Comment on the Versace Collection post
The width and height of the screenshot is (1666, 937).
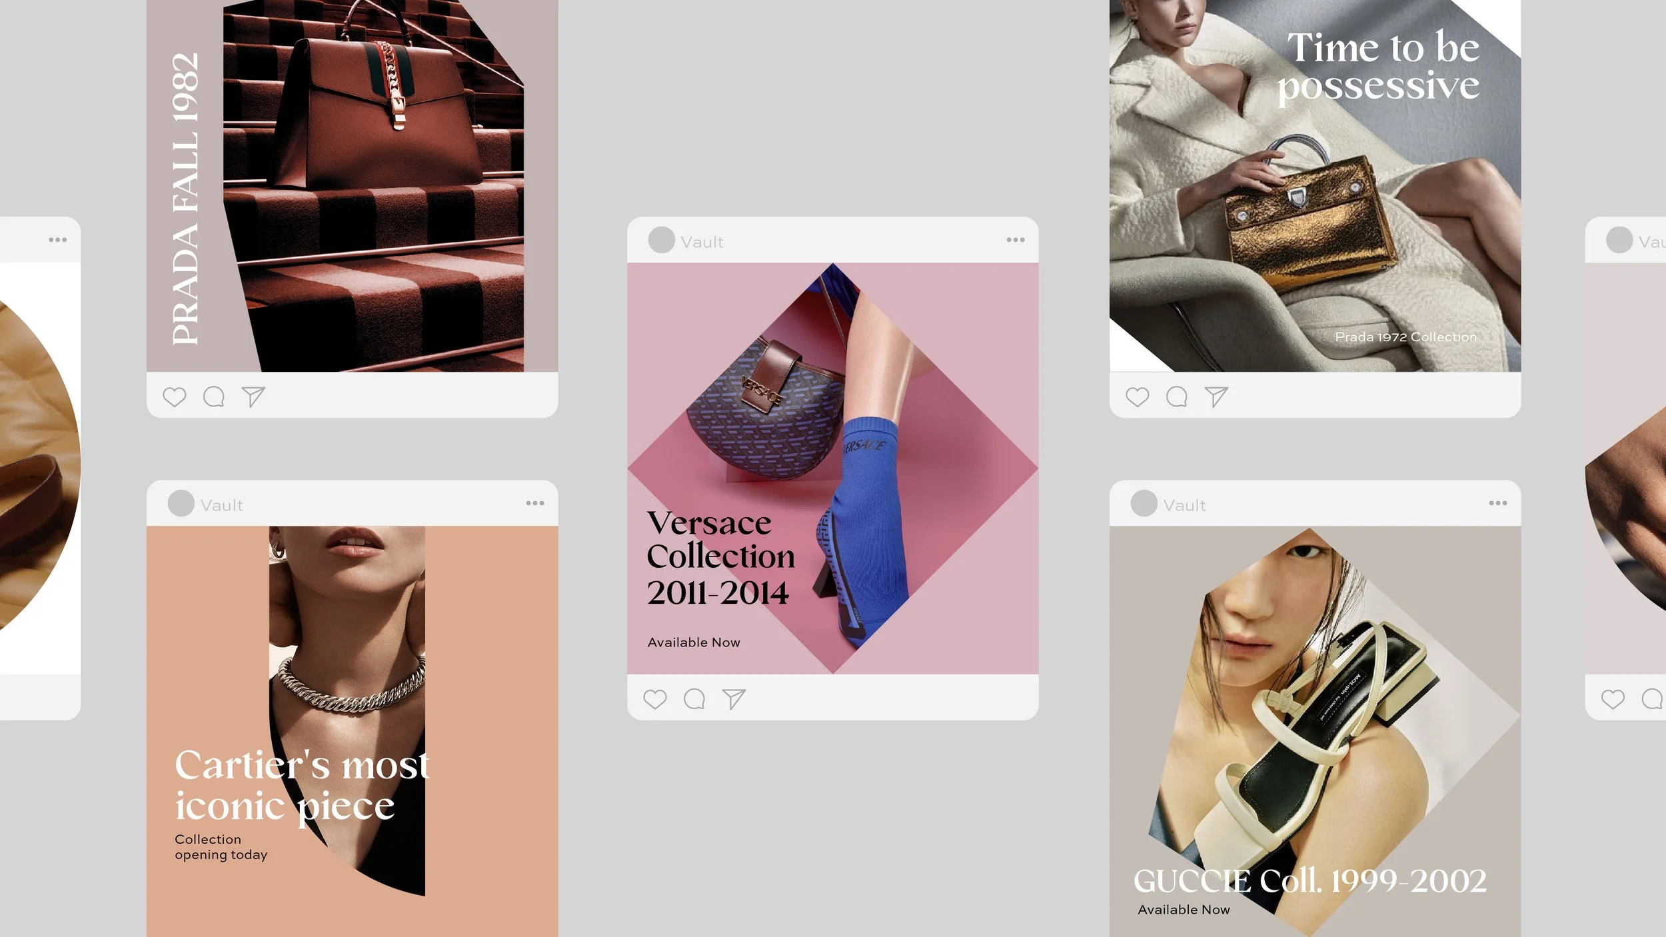tap(694, 699)
